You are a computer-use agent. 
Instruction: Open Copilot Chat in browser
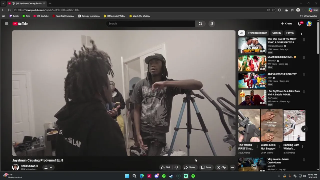tap(313, 10)
